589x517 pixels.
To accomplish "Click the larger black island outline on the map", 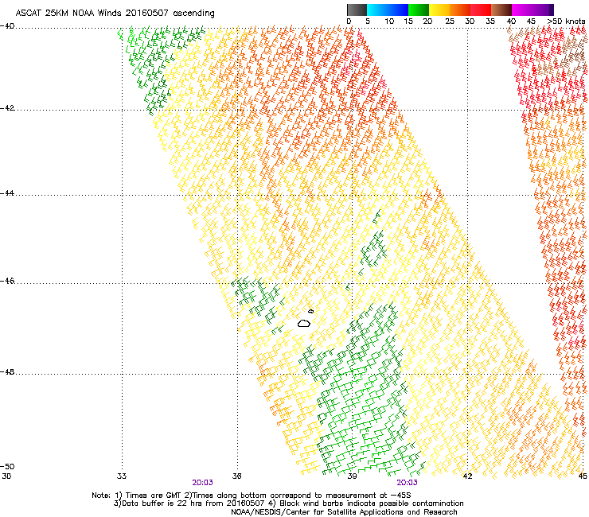I will pos(304,323).
